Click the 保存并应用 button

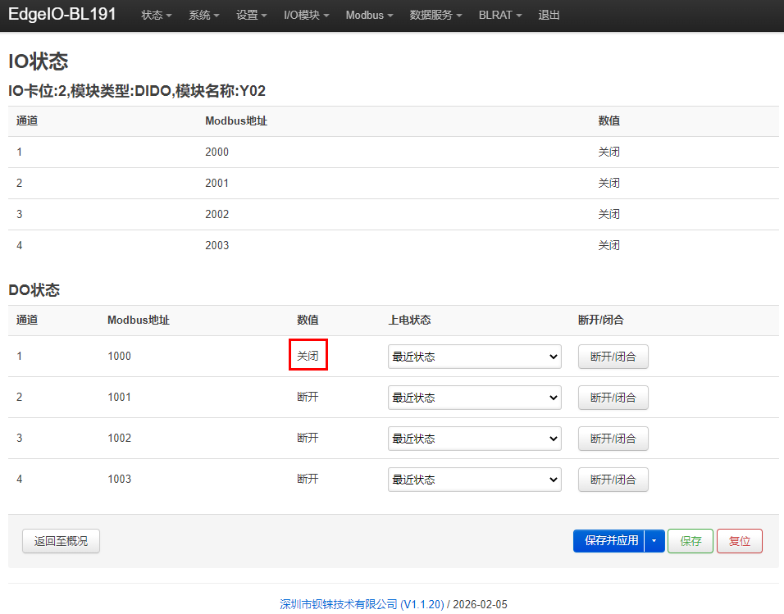coord(609,540)
